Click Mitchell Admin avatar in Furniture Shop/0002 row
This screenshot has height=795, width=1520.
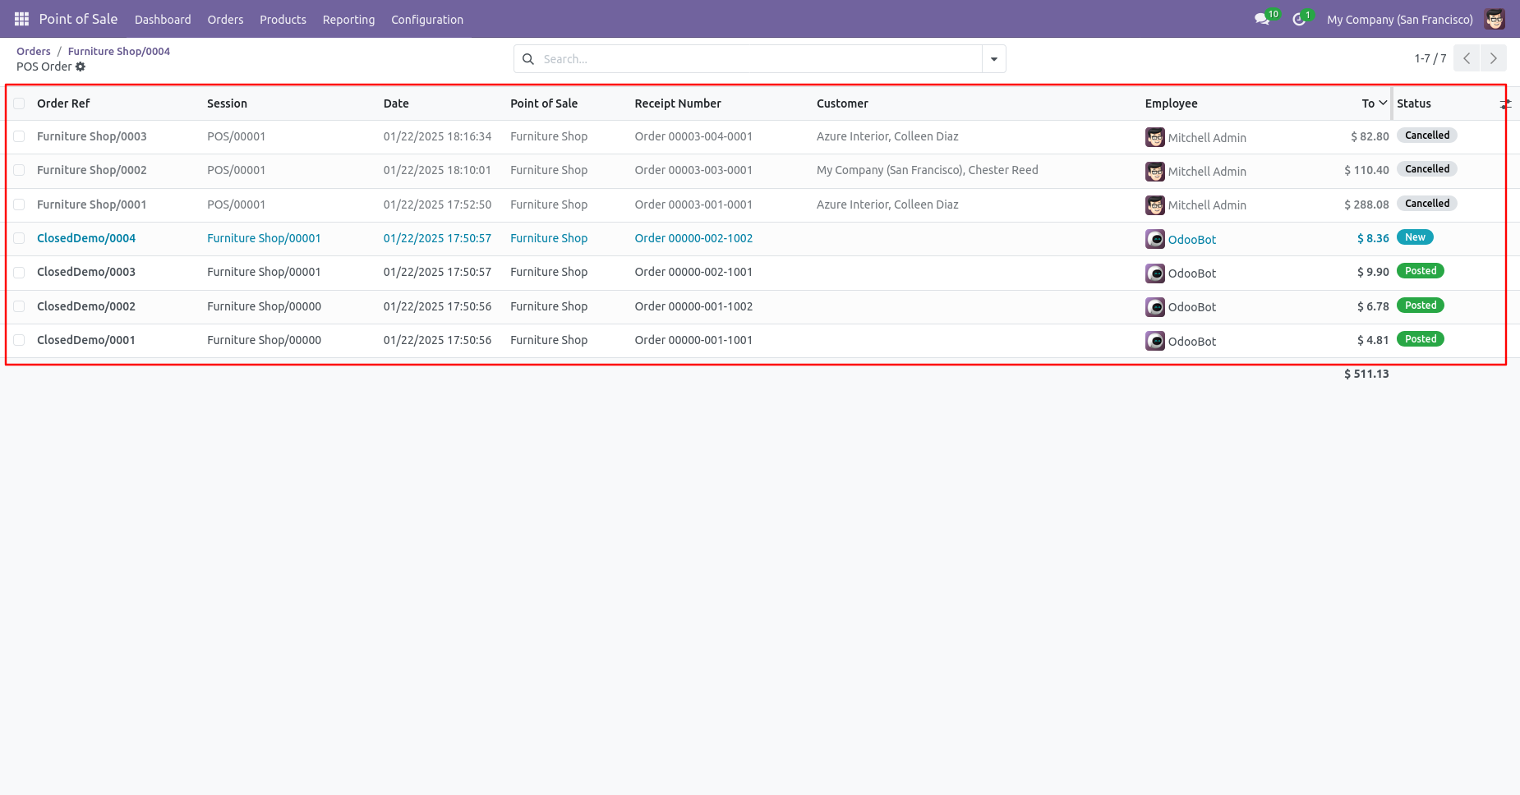click(x=1155, y=171)
